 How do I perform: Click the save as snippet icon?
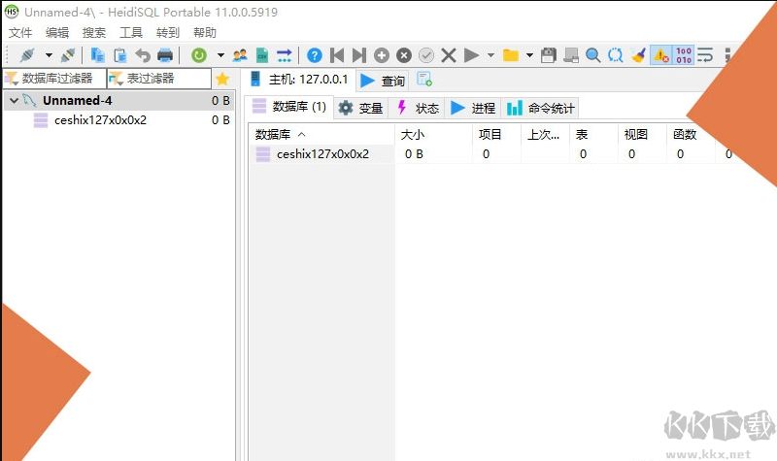click(x=571, y=55)
